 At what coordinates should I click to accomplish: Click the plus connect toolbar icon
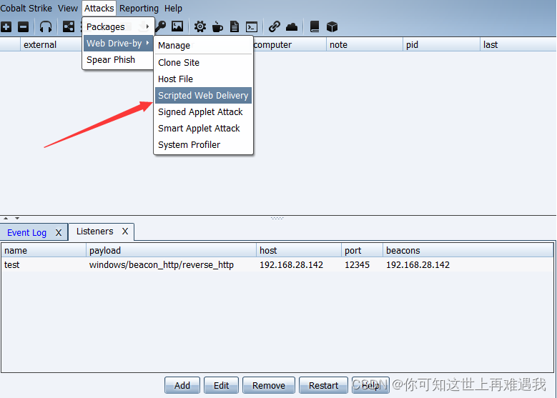[x=6, y=26]
